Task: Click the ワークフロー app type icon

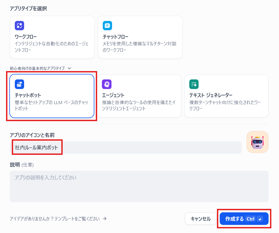Action: 19,26
